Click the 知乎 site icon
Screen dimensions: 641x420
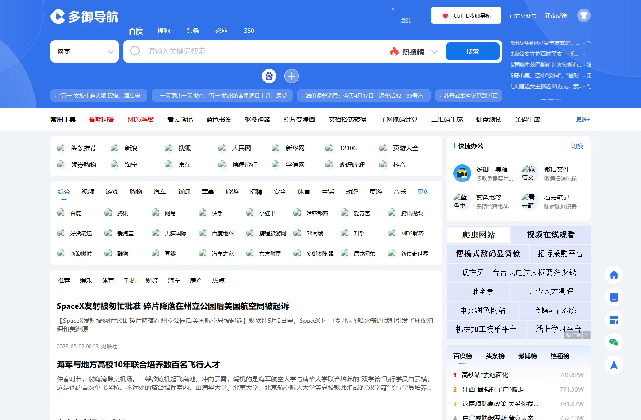point(345,233)
